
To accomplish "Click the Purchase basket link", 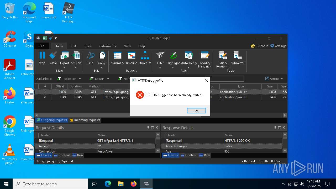I will point(259,46).
